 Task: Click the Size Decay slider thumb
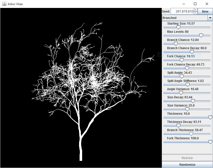193,101
